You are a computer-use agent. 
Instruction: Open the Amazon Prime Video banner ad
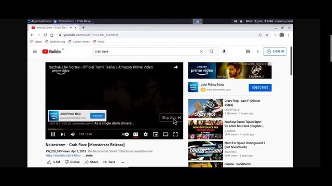click(x=230, y=70)
